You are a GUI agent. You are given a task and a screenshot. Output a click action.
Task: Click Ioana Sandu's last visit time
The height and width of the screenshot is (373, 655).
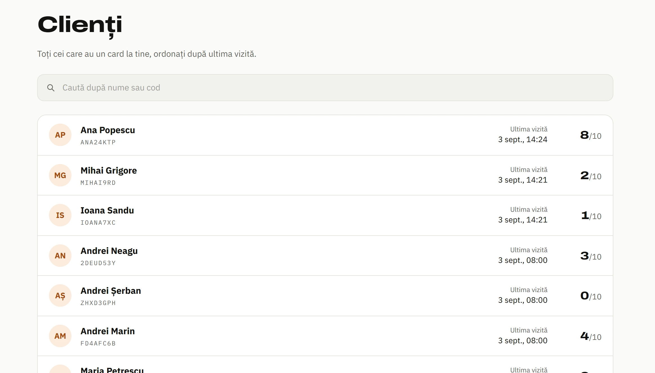click(x=523, y=220)
